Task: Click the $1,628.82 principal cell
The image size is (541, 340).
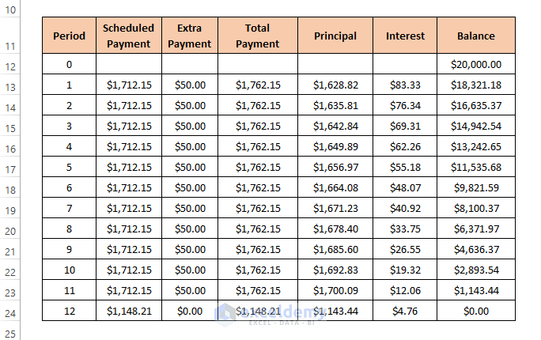Action: (335, 85)
